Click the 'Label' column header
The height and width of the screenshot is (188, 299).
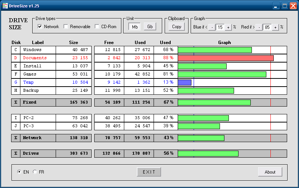pos(38,43)
